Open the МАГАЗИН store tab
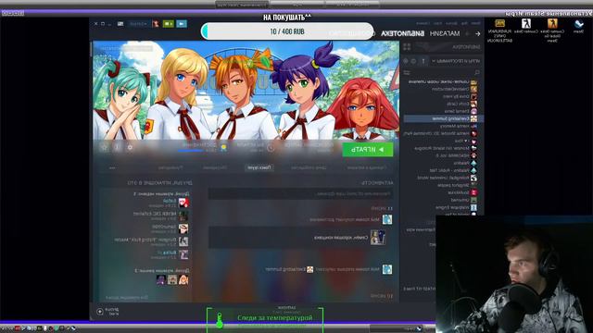 pos(445,33)
